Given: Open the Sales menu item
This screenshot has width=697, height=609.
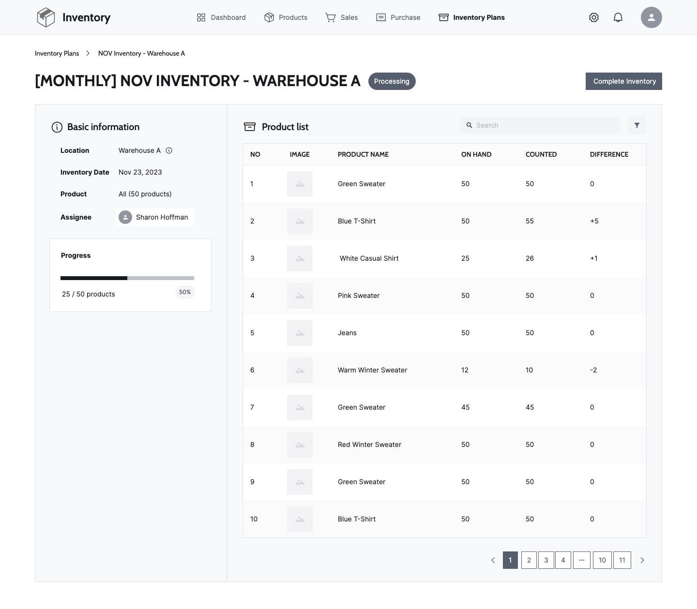Looking at the screenshot, I should 341,17.
